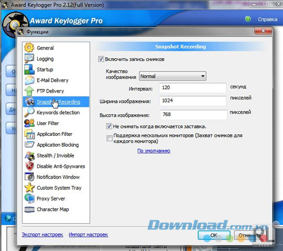The height and width of the screenshot is (251, 283).
Task: Open the Качество изображения Normal dropdown
Action: tap(172, 76)
